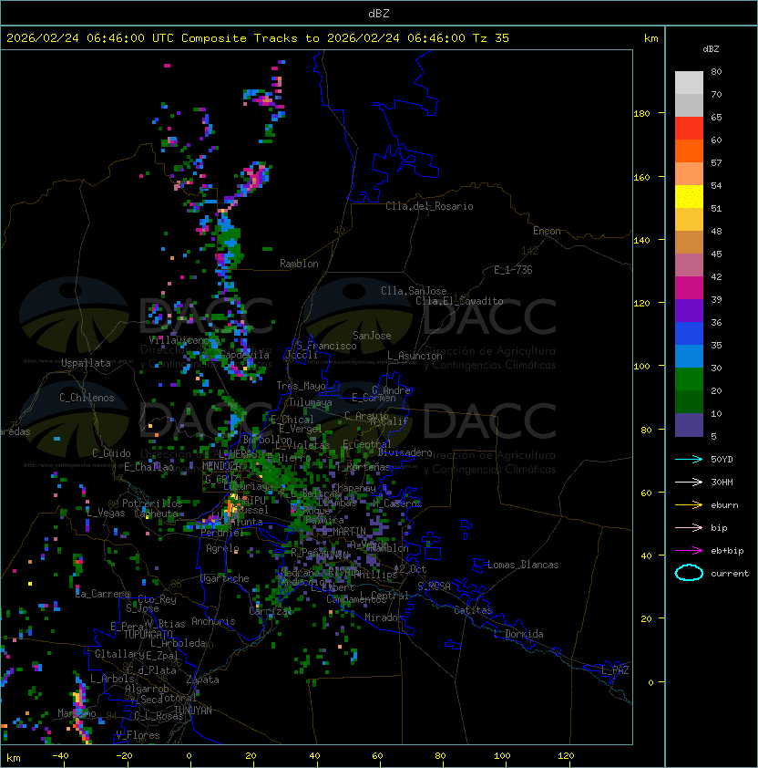Click the 'MENDOZA' city label on map

(221, 466)
